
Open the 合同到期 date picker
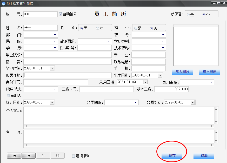[x=193, y=102]
